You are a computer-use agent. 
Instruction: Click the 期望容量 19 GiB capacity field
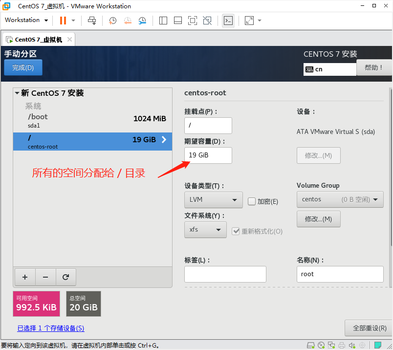208,155
